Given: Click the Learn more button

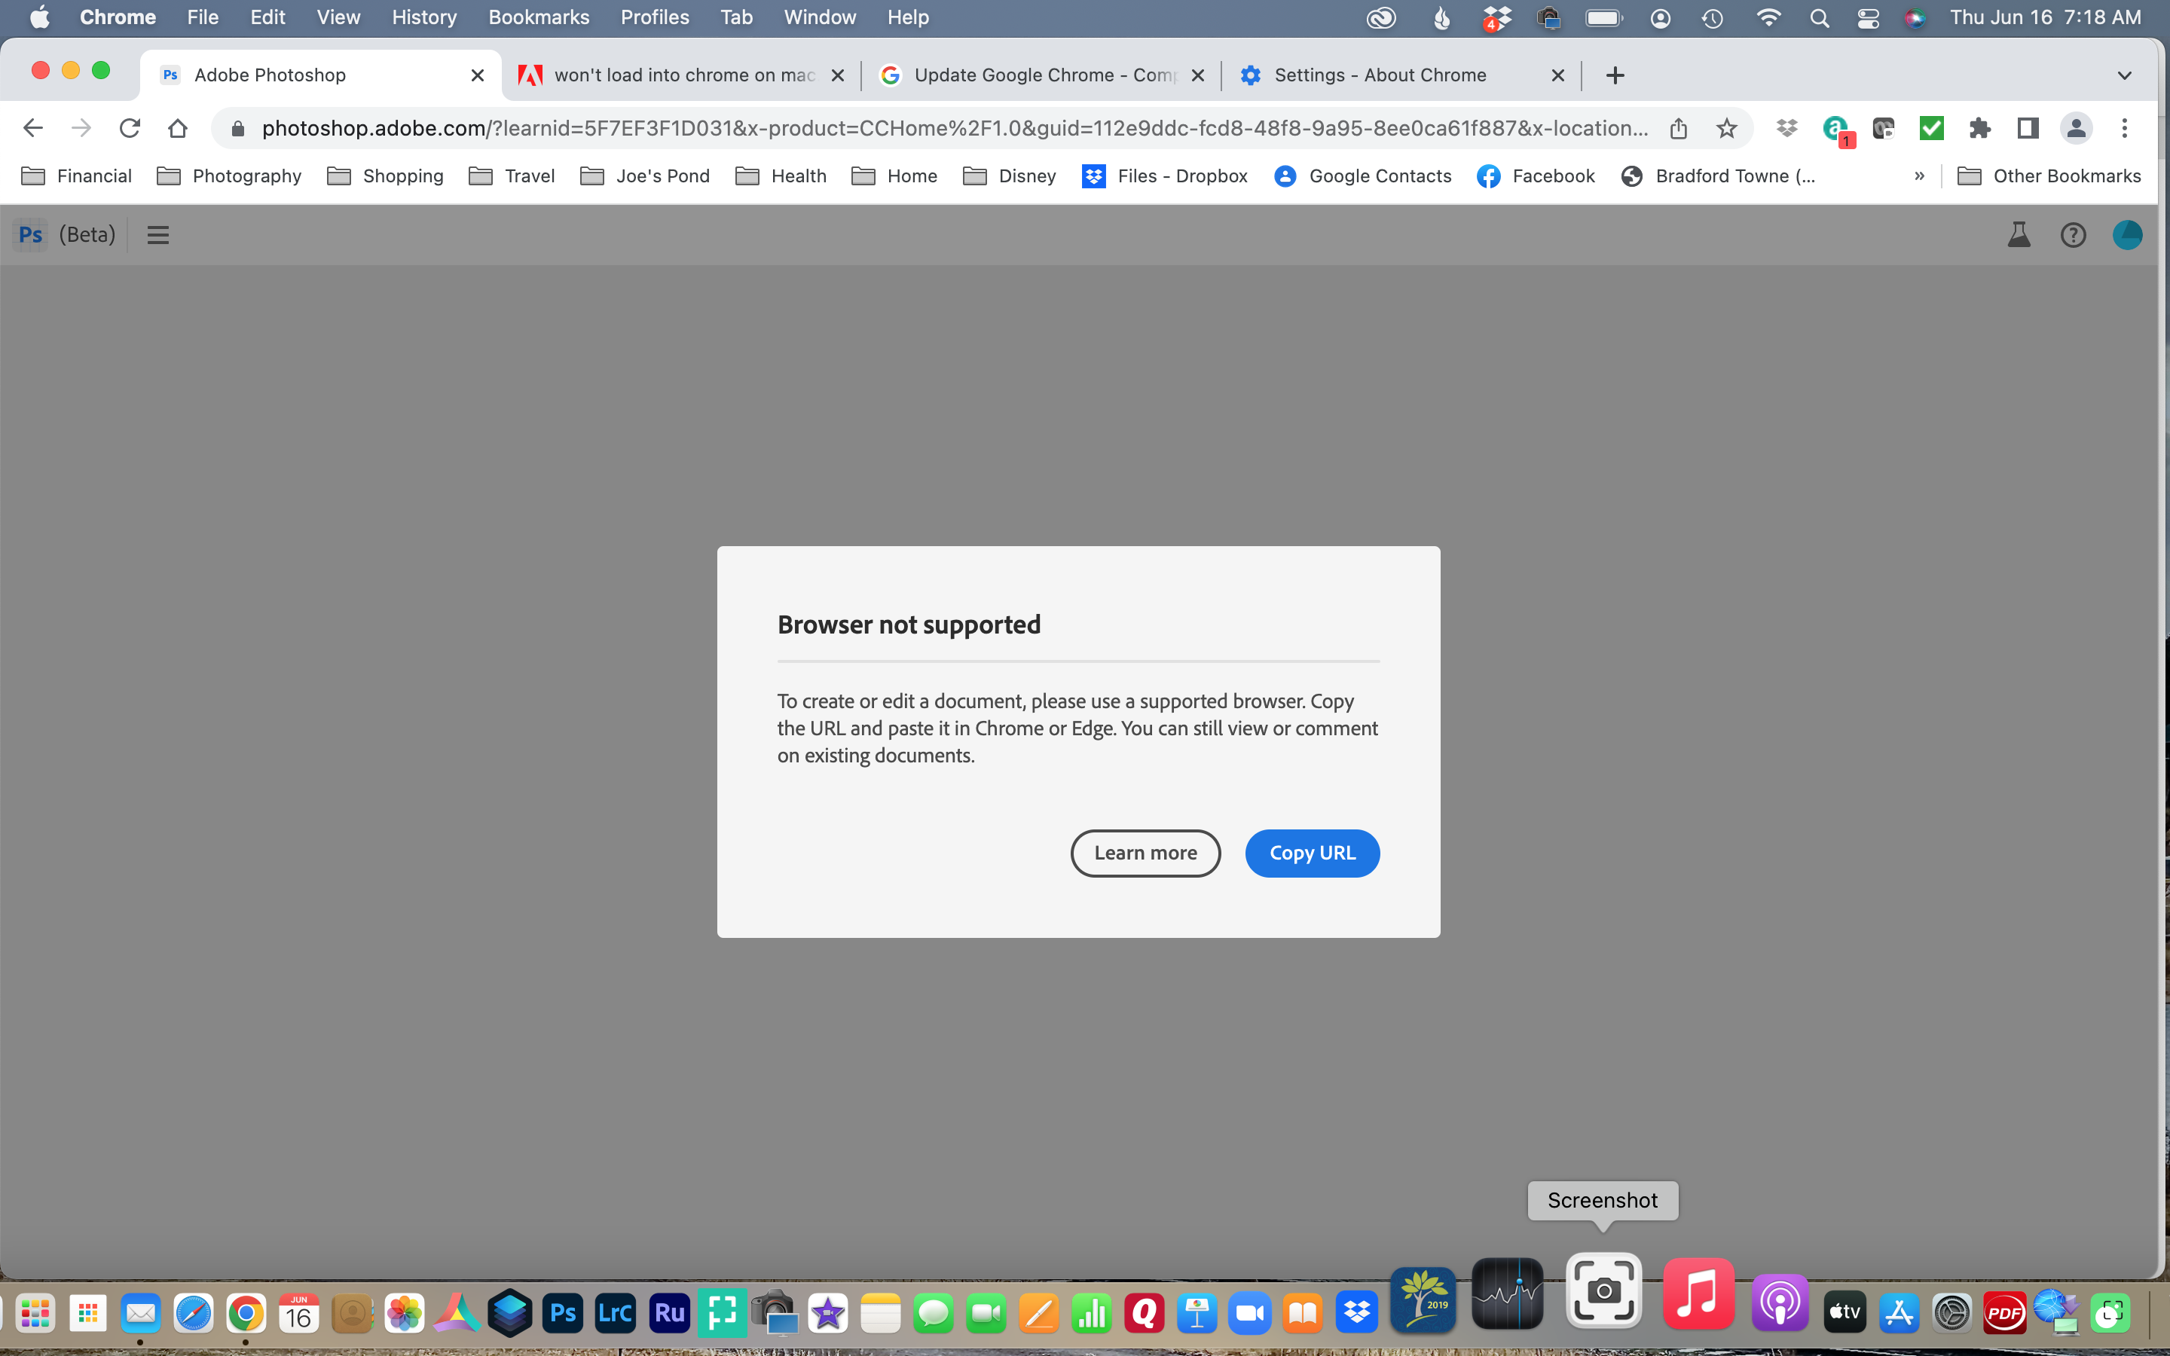Looking at the screenshot, I should pos(1145,853).
